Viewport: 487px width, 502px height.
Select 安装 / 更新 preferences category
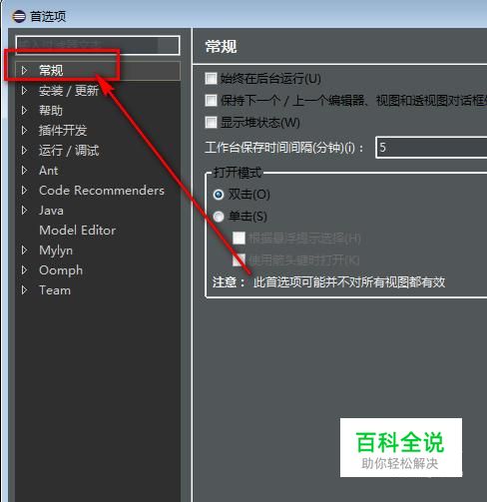69,91
